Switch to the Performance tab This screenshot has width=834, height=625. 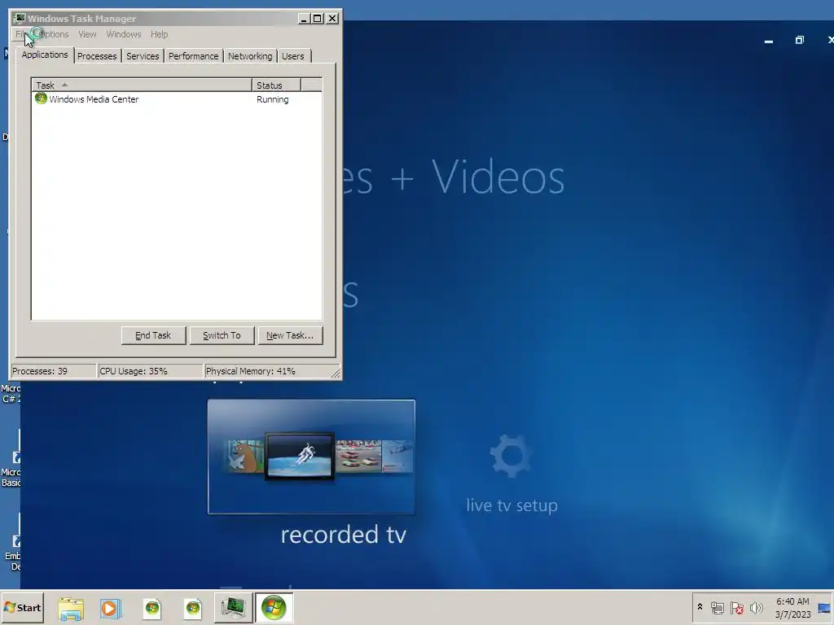click(194, 56)
